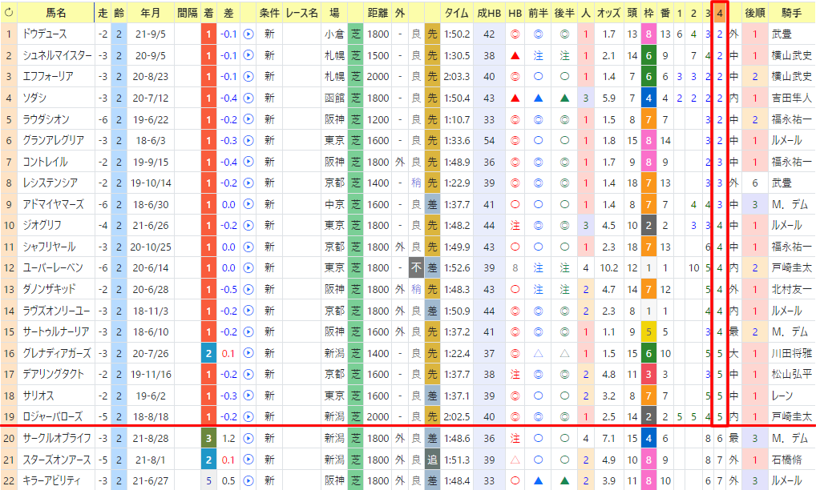816x490 pixels.
Task: Play race video for ユーバーレーベン row
Action: coord(248,268)
